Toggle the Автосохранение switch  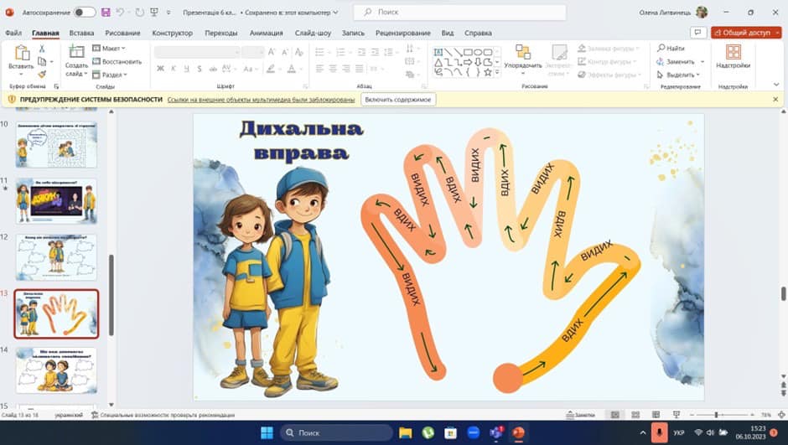pos(85,13)
